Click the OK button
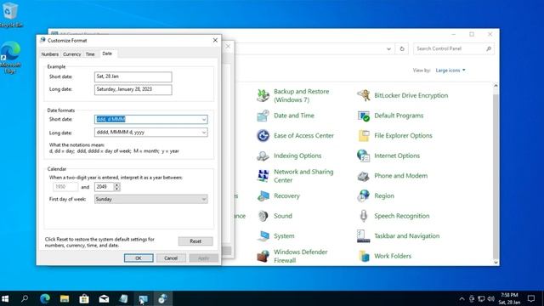Viewport: 544px width, 306px height. [x=139, y=258]
